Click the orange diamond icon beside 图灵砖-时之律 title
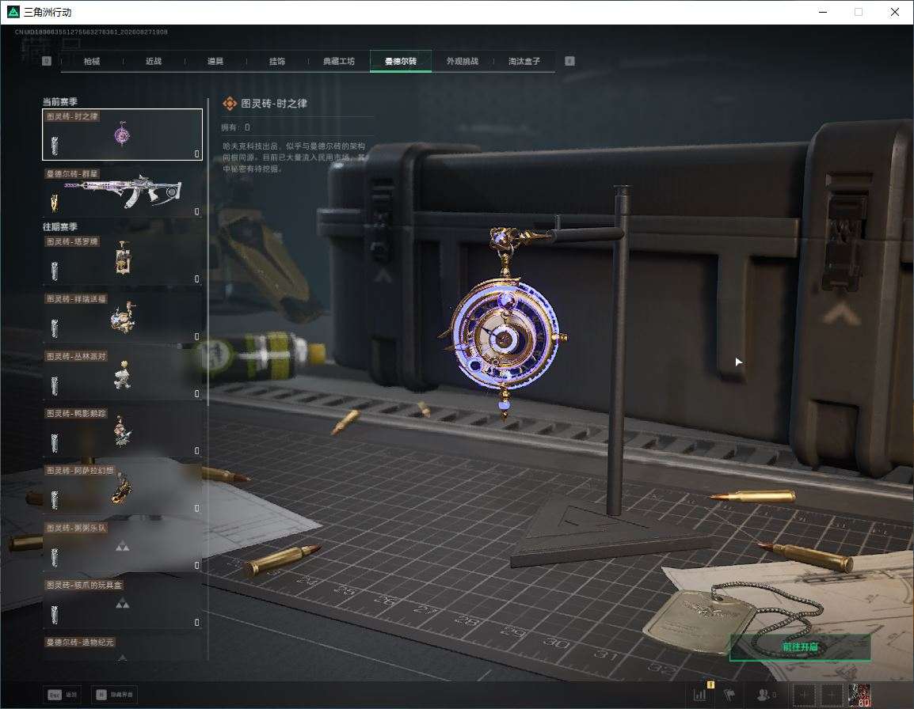The image size is (914, 709). tap(230, 104)
